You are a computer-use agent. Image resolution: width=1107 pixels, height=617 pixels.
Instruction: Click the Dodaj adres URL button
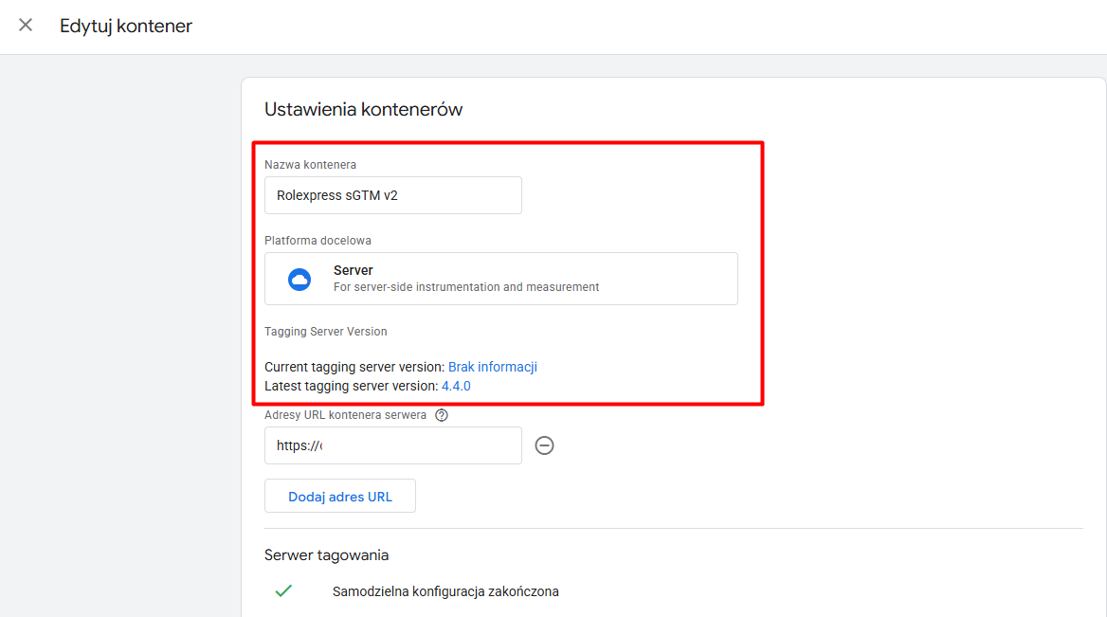point(339,497)
